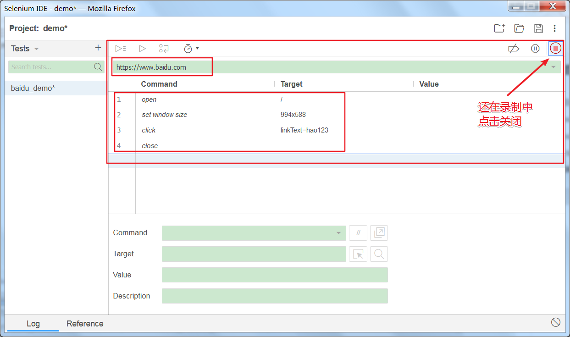Click the Description input field

click(x=275, y=296)
